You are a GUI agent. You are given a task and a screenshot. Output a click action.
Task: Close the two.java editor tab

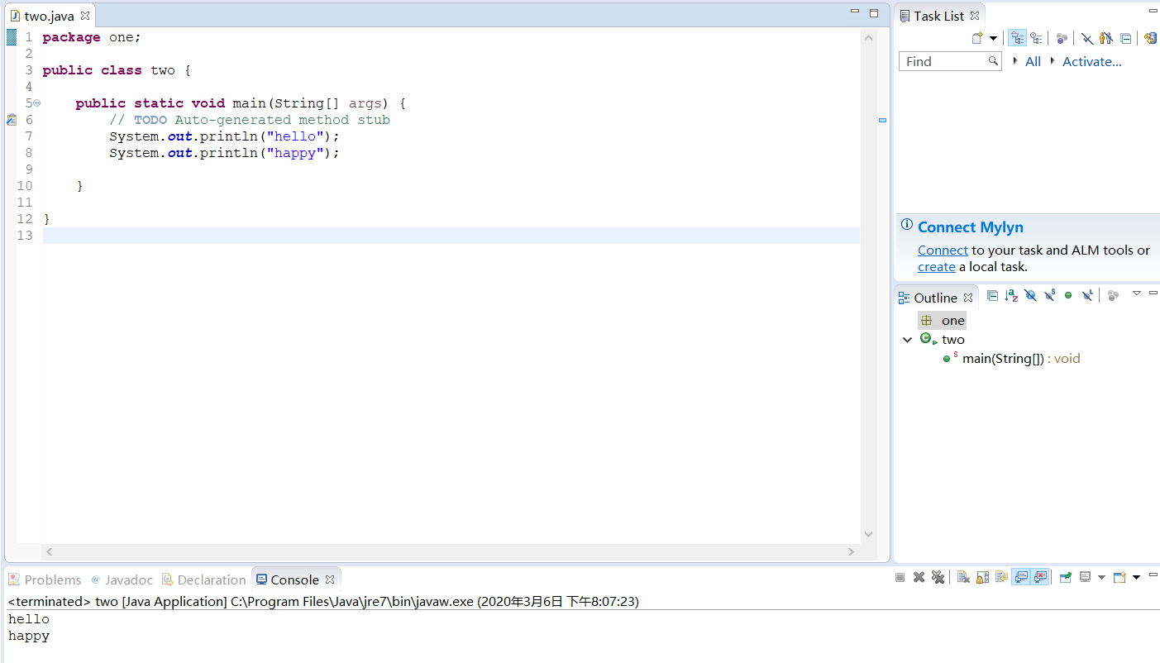point(85,16)
